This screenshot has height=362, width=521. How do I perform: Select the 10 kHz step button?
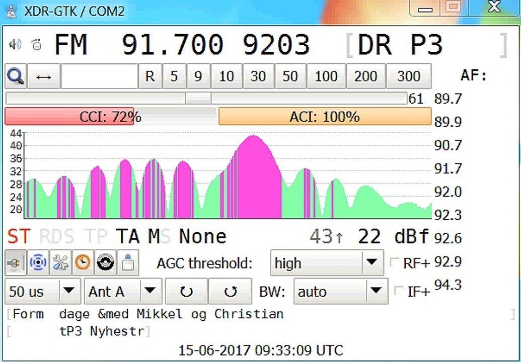point(227,76)
